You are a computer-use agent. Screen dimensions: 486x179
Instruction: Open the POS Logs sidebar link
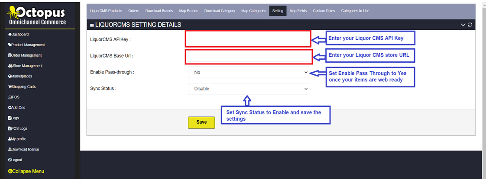[x=19, y=128]
